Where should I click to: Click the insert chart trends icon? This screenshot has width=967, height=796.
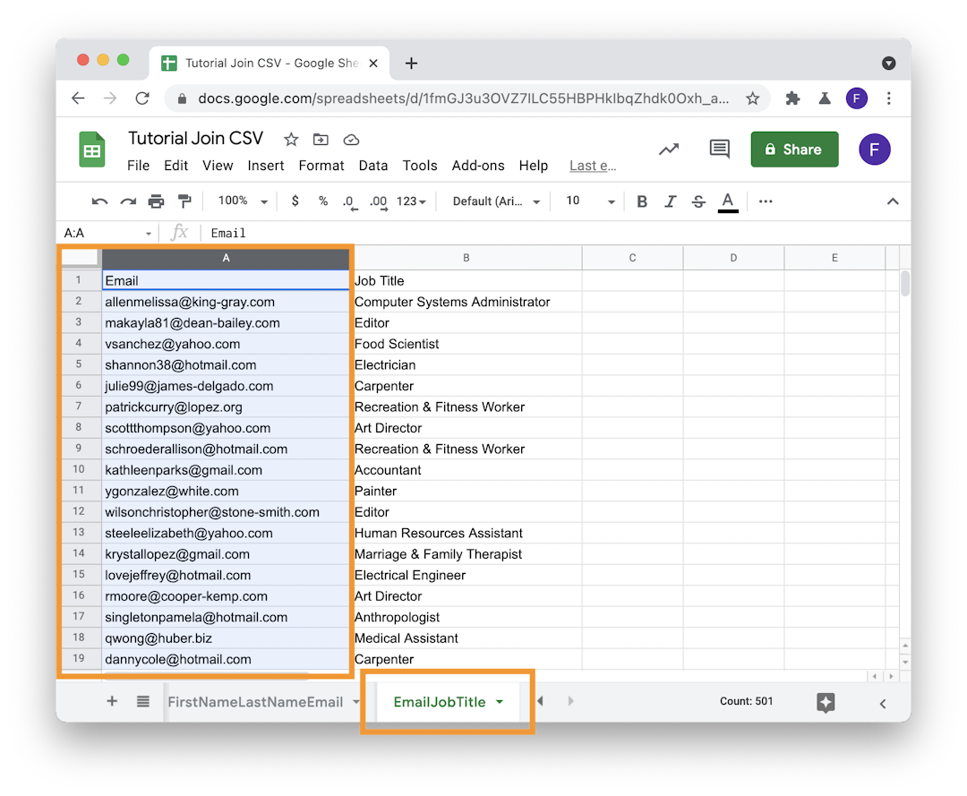click(669, 149)
